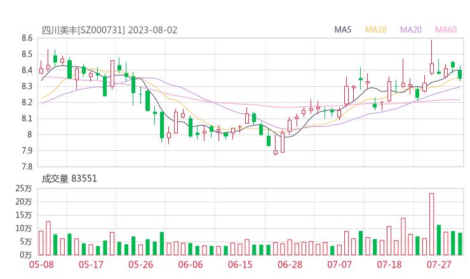
Task: Click the tallest volume bar above 20万
Action: click(432, 224)
